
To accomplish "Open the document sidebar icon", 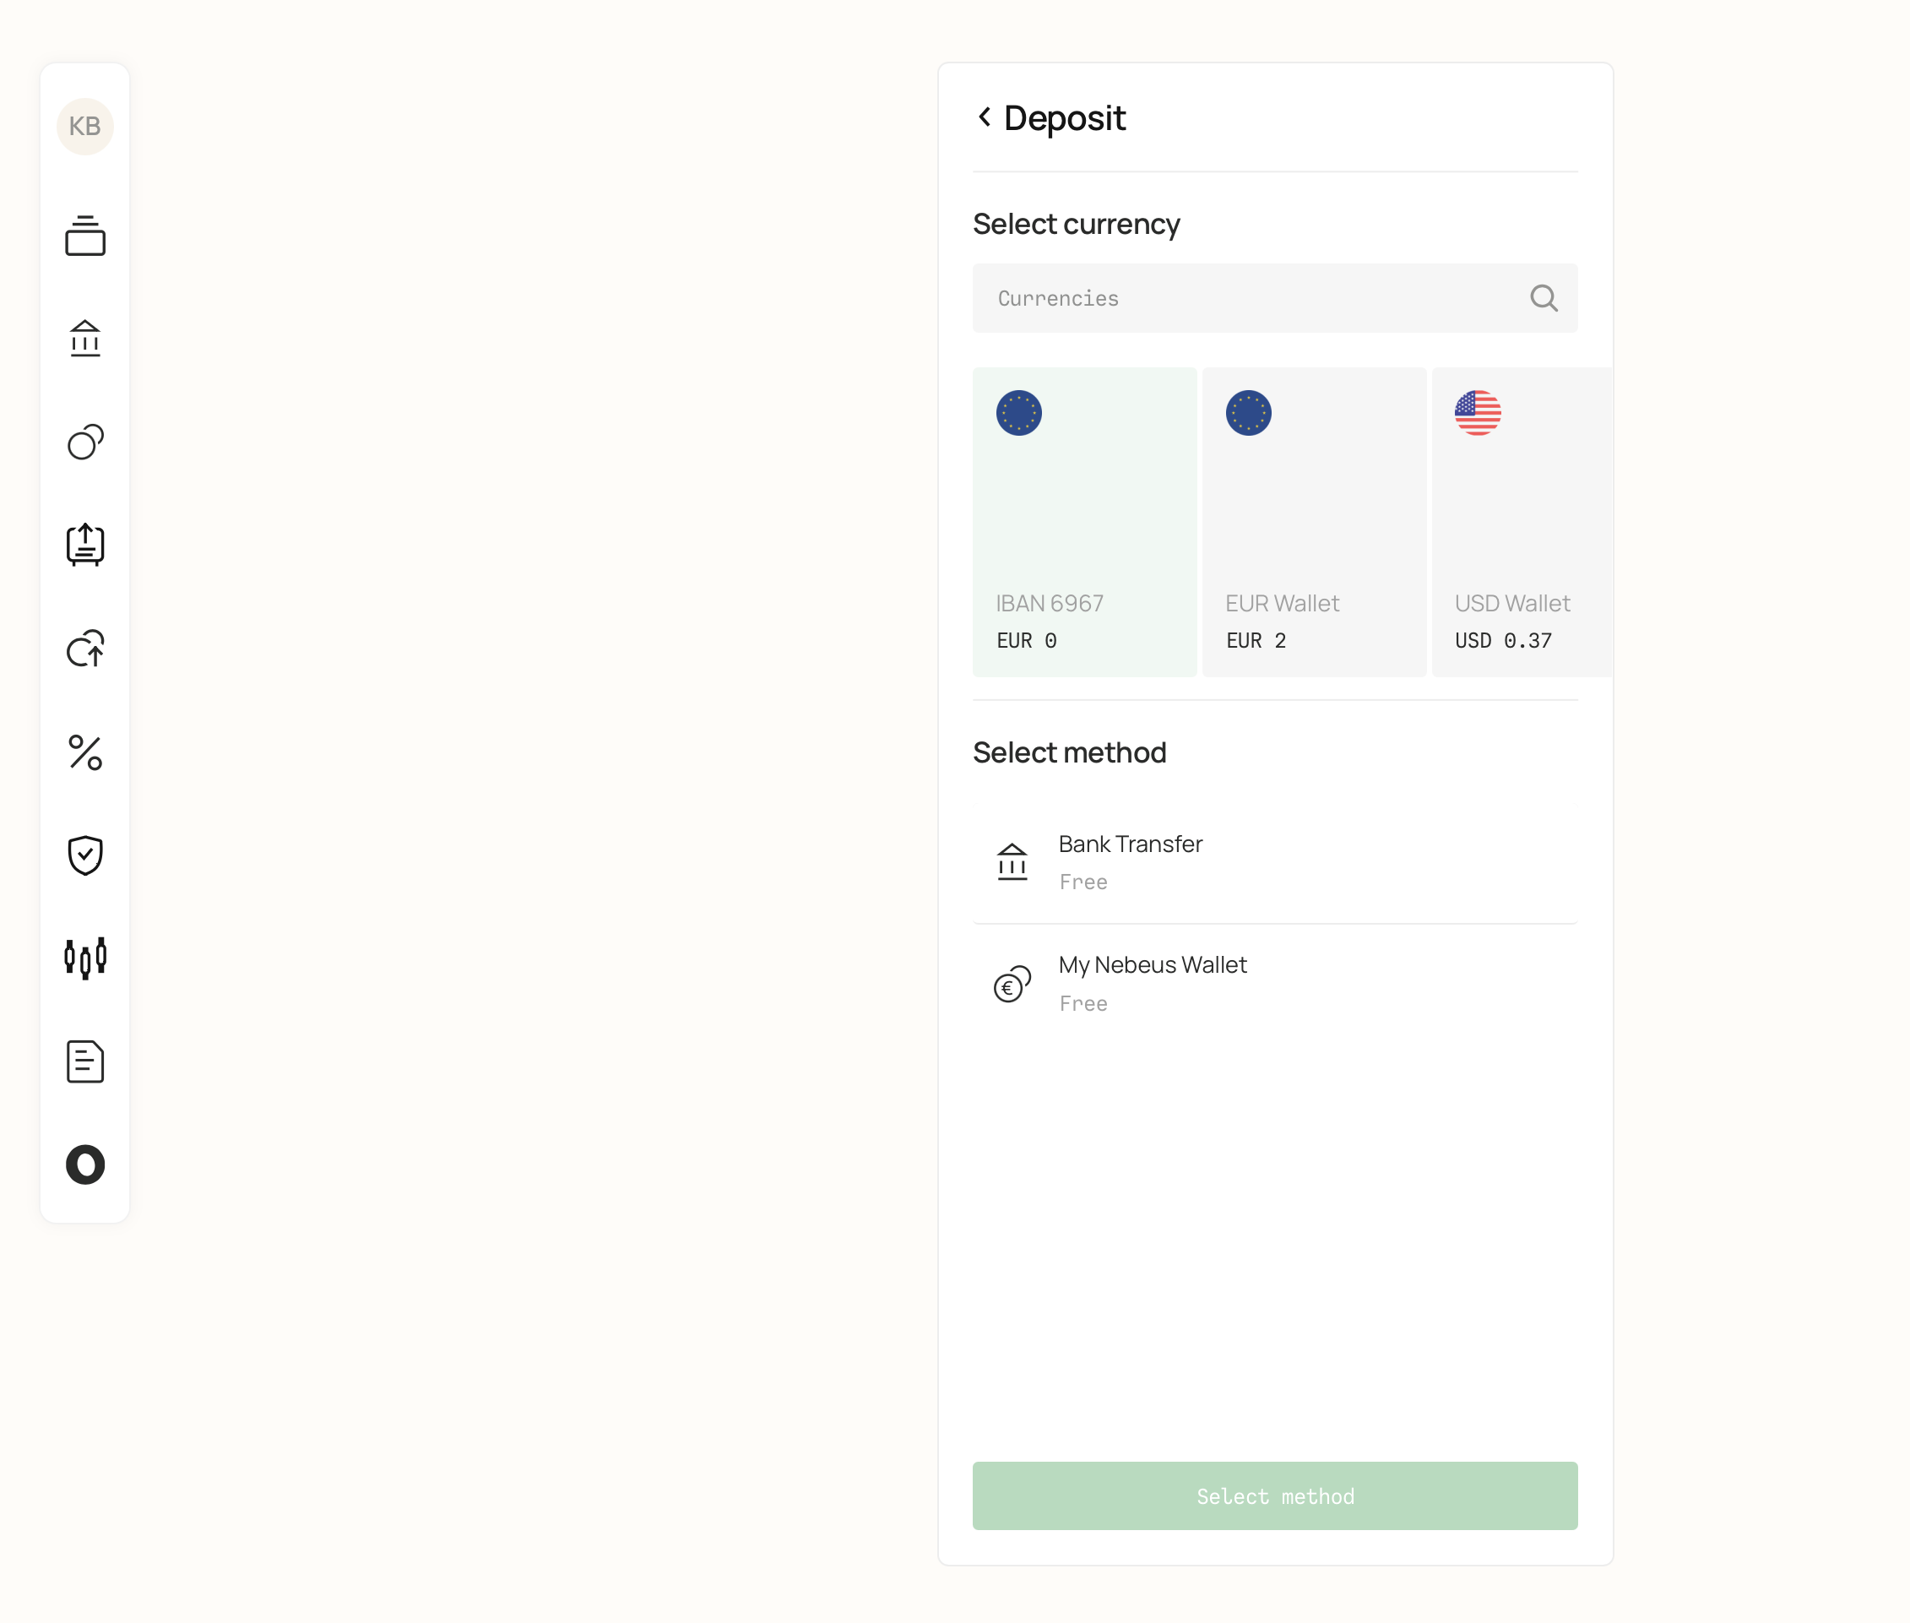I will point(84,1061).
